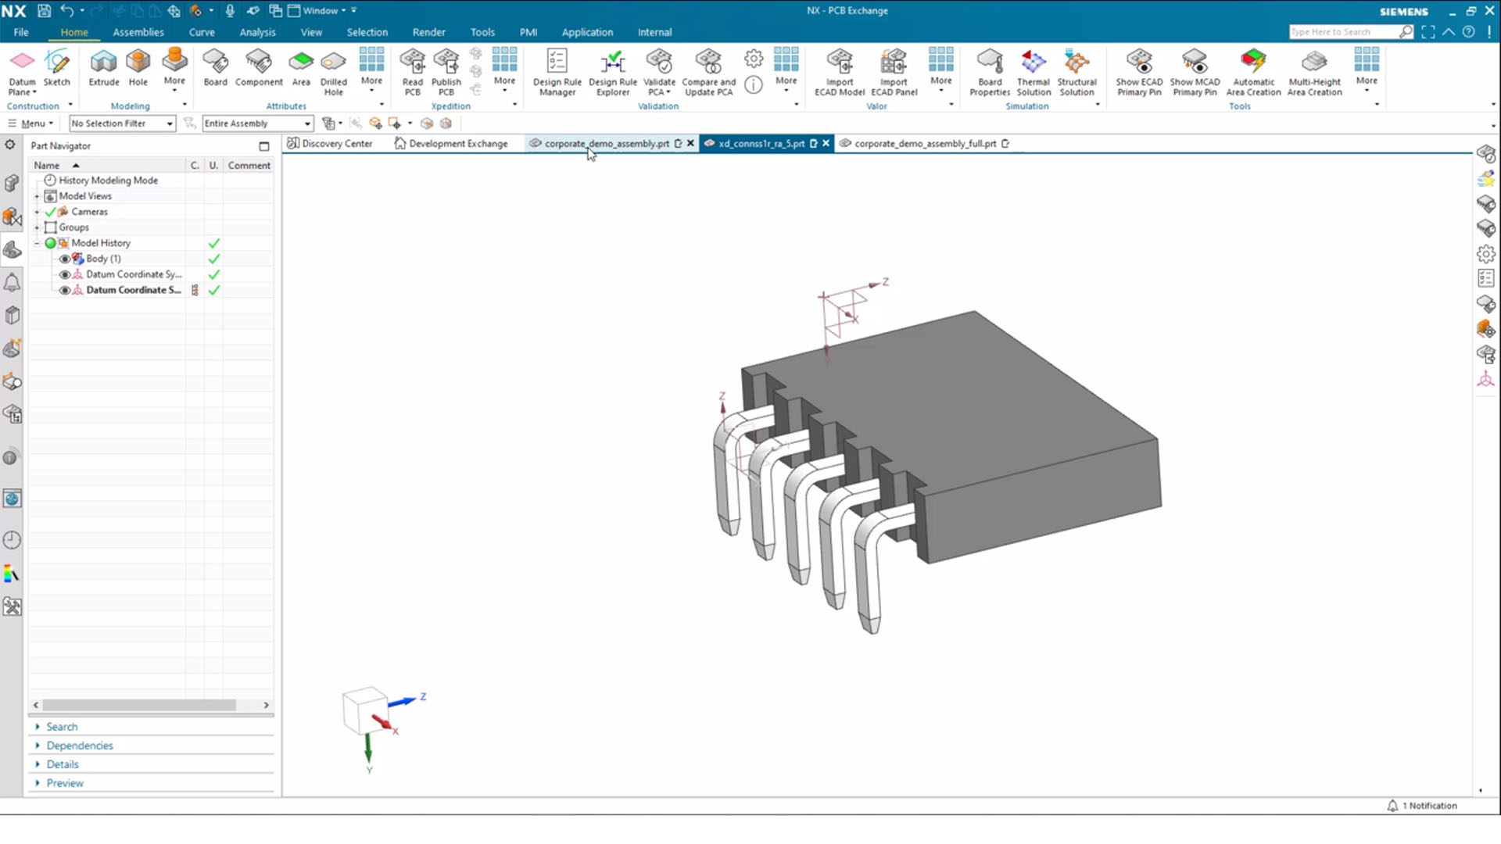Screen dimensions: 1501x844
Task: Click Import ECAD Model
Action: point(839,70)
